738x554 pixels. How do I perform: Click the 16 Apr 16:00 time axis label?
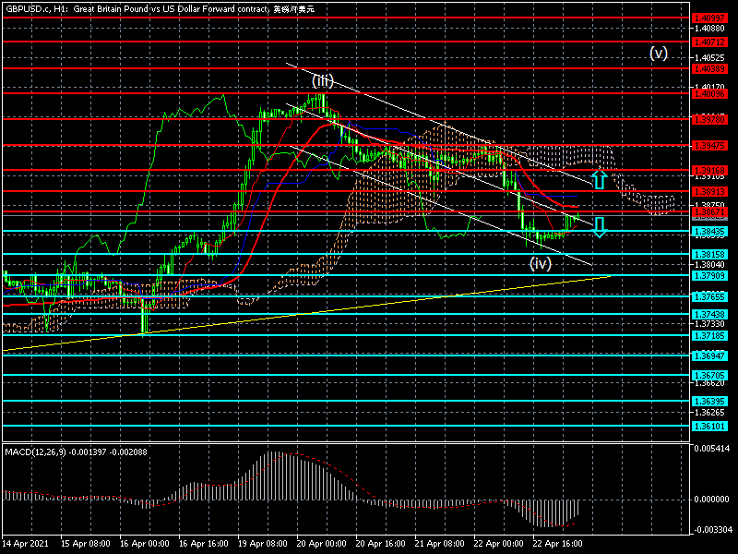click(x=204, y=543)
